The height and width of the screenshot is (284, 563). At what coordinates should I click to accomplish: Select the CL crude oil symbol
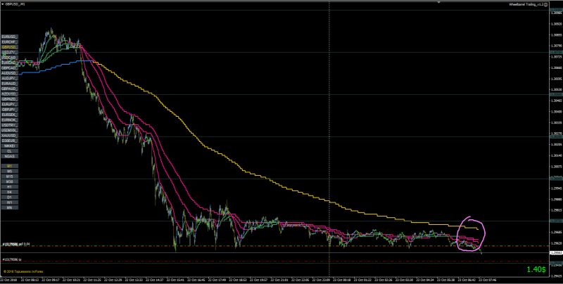tap(10, 151)
